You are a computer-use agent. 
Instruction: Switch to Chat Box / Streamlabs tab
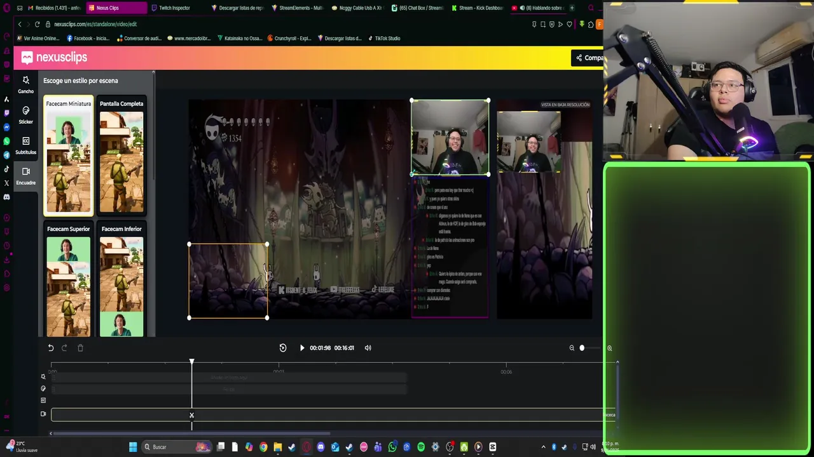(418, 8)
